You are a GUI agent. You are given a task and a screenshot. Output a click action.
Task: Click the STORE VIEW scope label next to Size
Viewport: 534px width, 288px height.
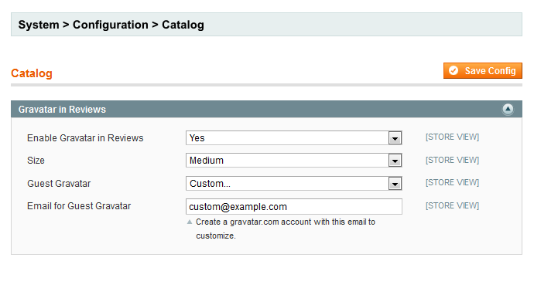coord(452,160)
